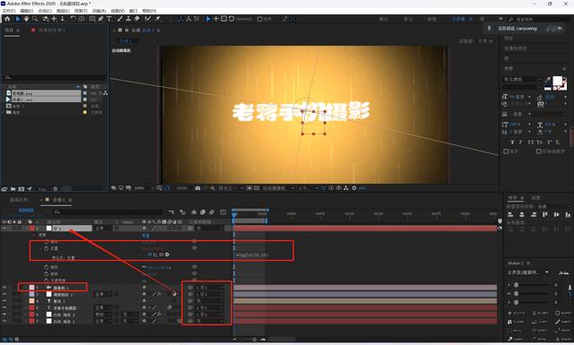Select the Brush tool
Screen dimensions: 574x345
pos(119,19)
